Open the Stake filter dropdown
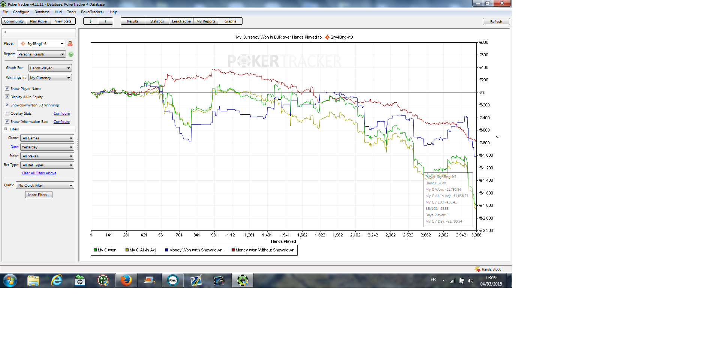 [x=47, y=156]
